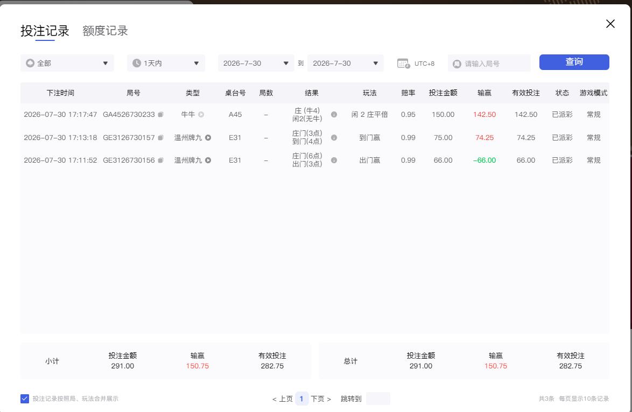Play video replay for 牛牛 row
632x412 pixels.
201,115
